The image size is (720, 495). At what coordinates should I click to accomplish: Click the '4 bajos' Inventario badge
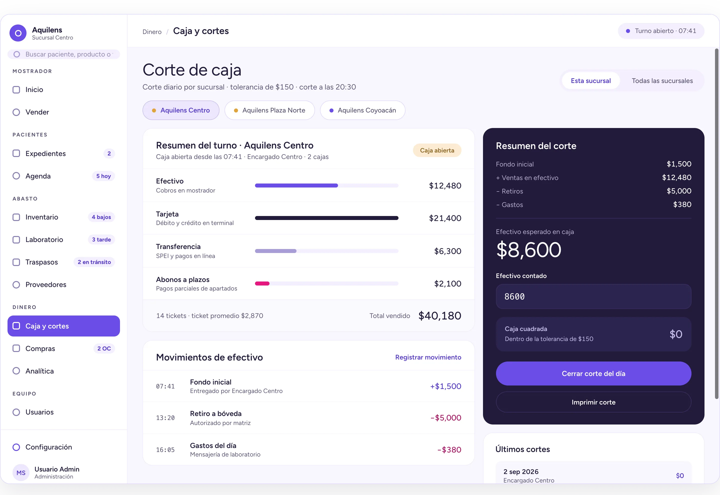[101, 217]
